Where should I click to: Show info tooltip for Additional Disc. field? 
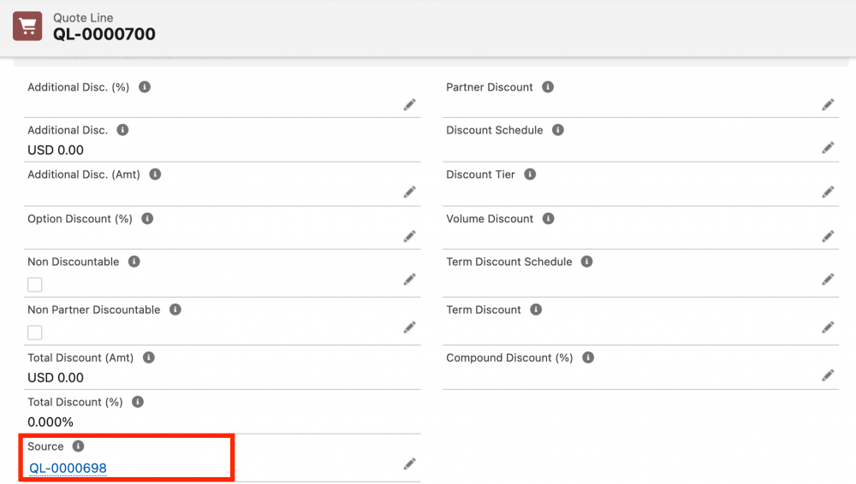click(x=122, y=130)
